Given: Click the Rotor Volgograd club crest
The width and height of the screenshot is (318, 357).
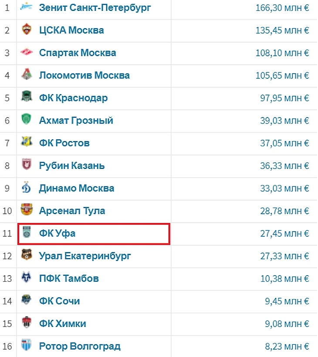Looking at the screenshot, I should click(27, 346).
